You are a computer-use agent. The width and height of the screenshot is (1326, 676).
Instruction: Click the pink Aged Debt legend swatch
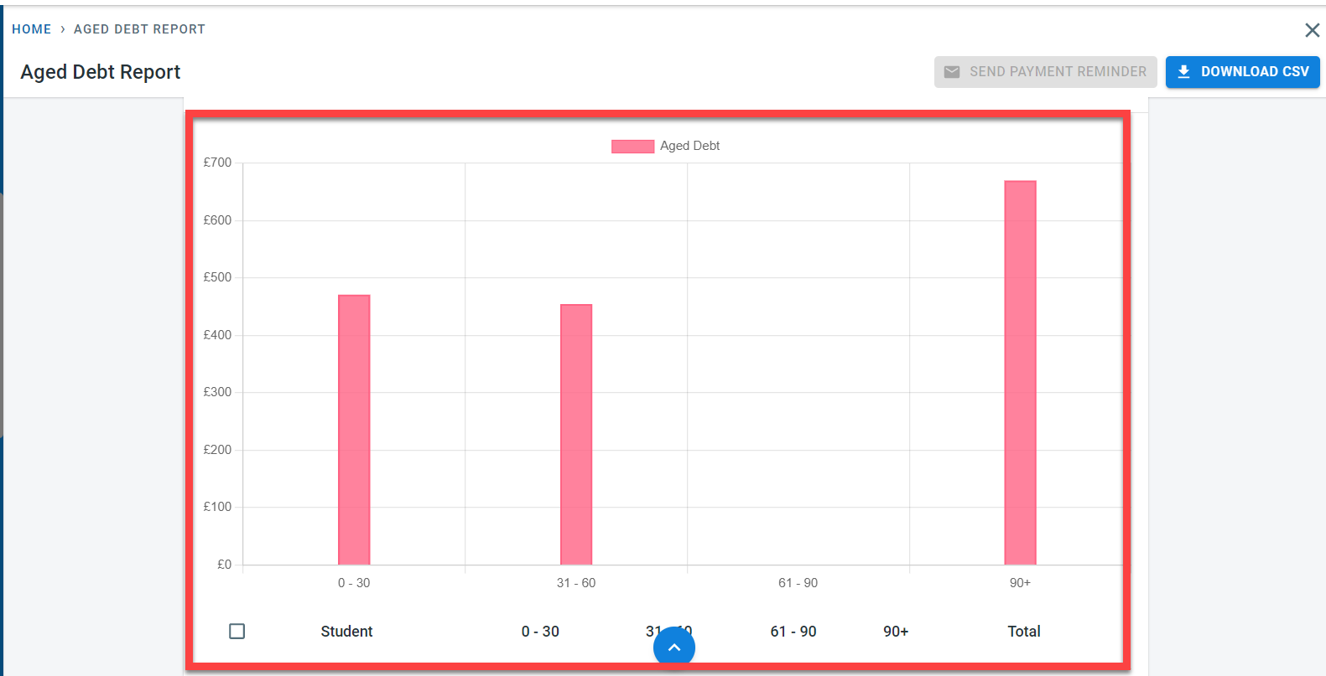click(632, 147)
